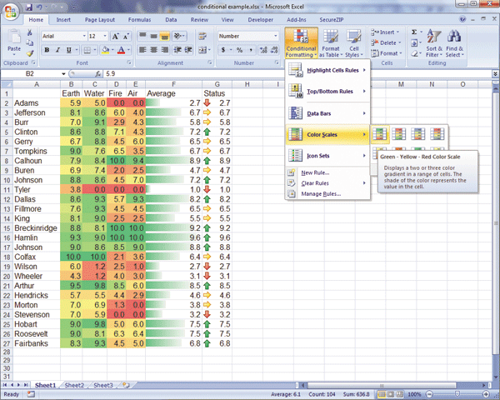
Task: Open Format as Table gallery
Action: click(x=331, y=45)
